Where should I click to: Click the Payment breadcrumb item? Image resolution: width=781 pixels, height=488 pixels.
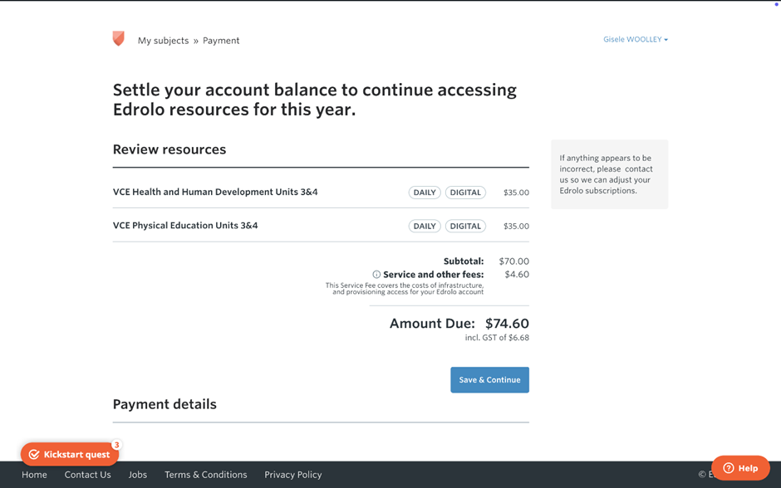coord(221,41)
